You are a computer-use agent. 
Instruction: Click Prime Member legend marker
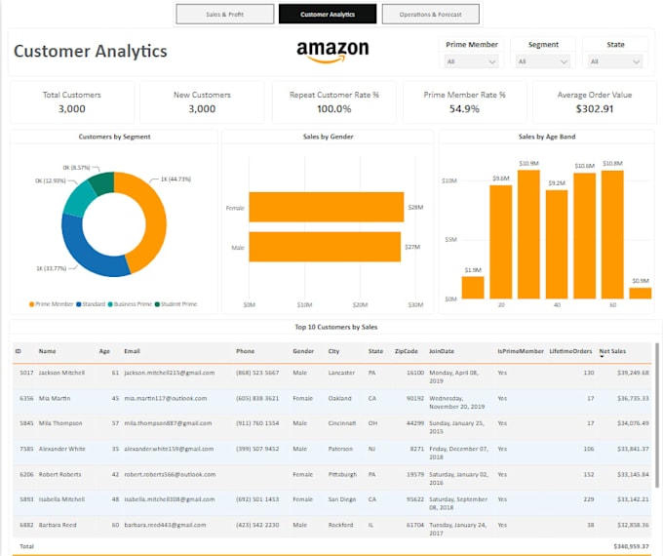pos(32,304)
